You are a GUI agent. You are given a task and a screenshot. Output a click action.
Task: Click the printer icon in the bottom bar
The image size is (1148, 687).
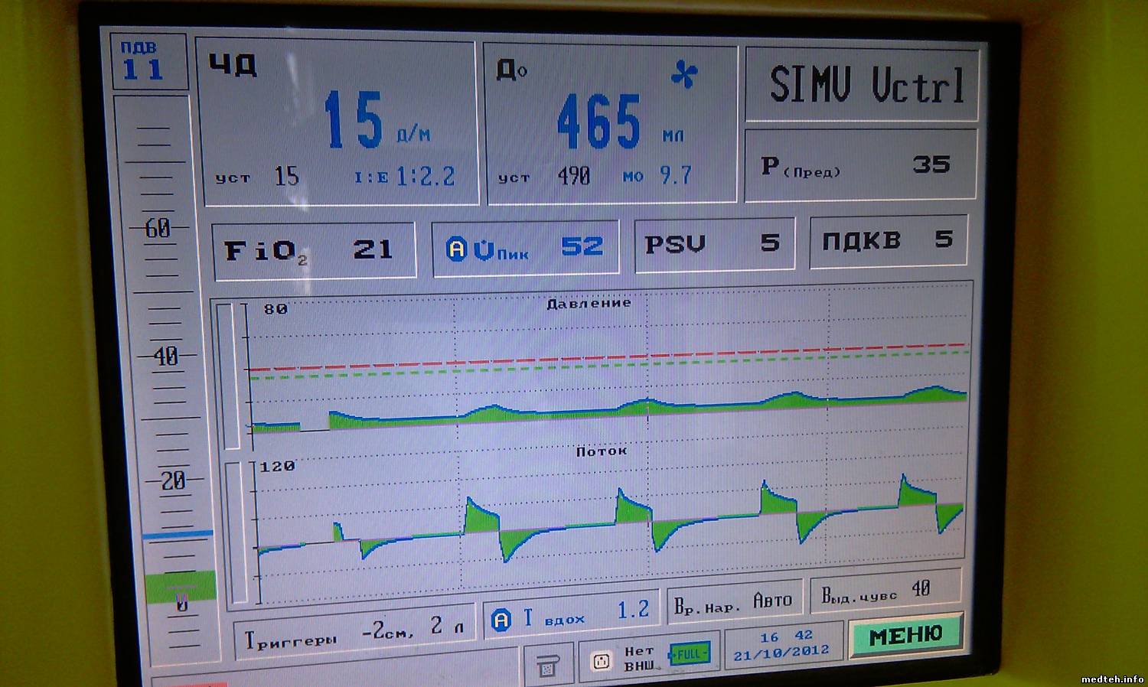[548, 664]
